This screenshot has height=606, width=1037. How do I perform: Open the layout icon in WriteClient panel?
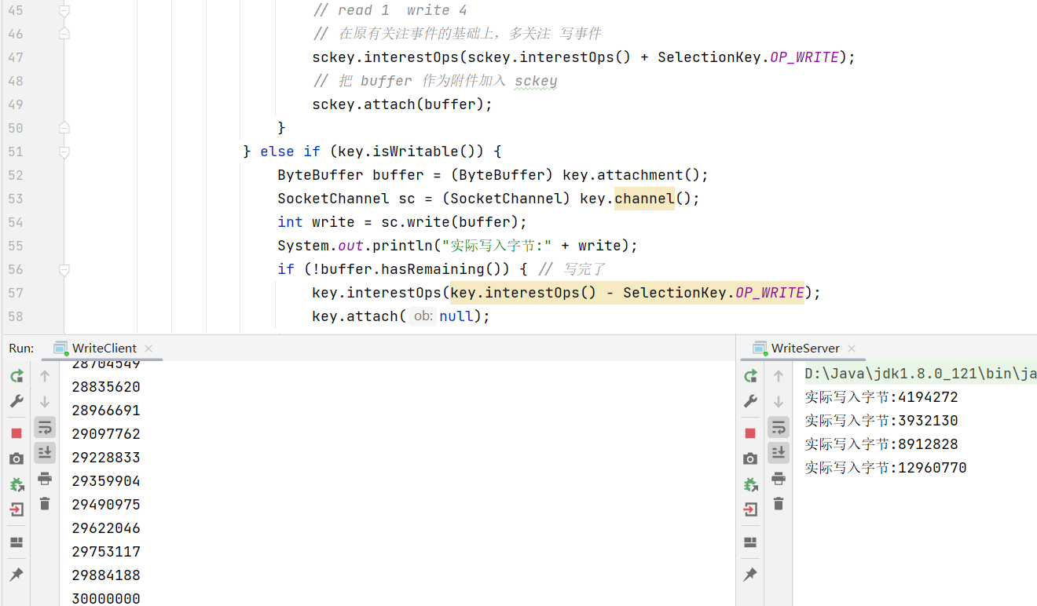point(16,542)
